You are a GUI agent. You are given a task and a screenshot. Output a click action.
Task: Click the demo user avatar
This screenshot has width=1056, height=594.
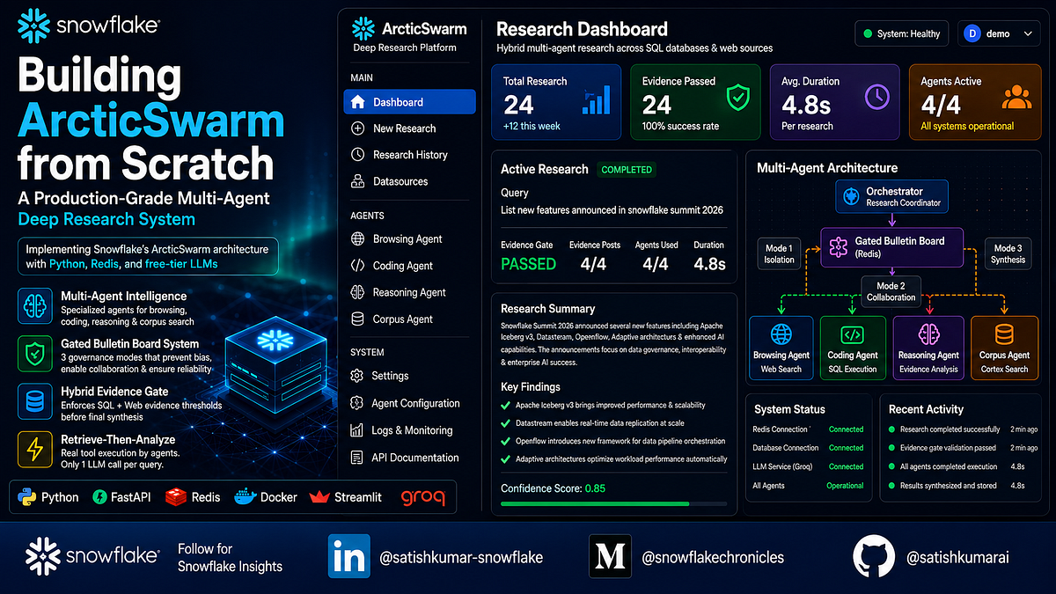972,33
